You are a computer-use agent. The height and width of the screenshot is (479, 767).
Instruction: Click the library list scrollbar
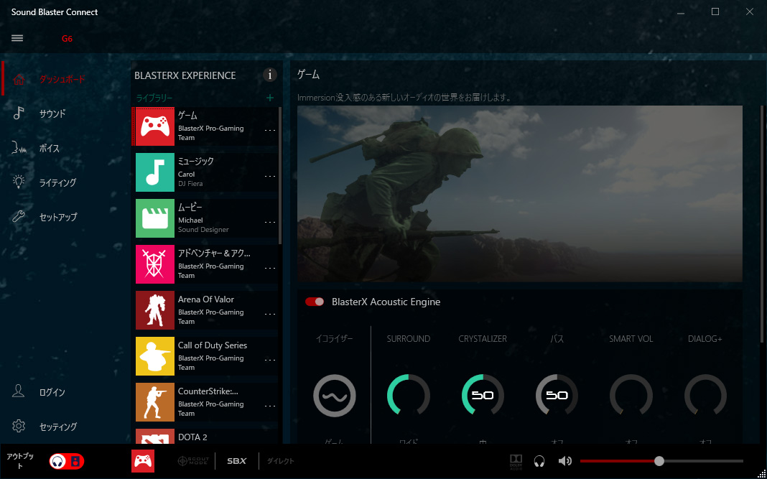280,176
